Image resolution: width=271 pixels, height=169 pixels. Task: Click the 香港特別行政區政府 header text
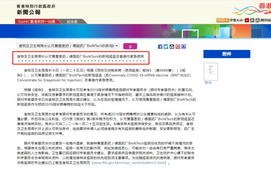(36, 6)
